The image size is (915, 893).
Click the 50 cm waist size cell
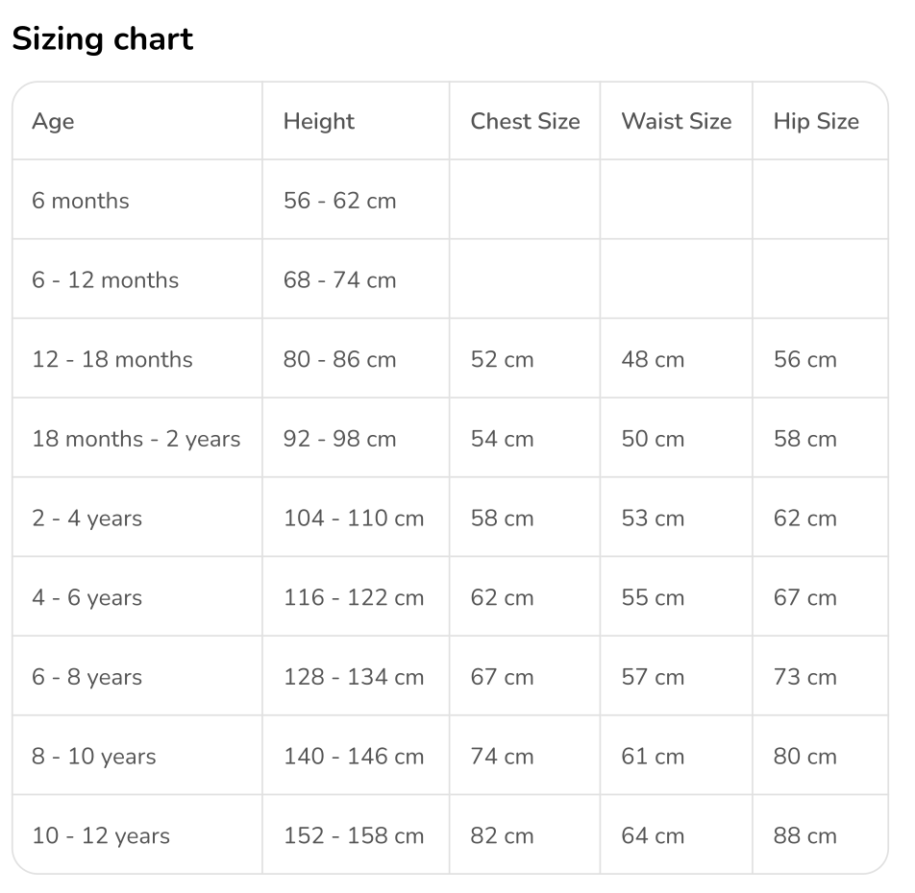coord(653,440)
